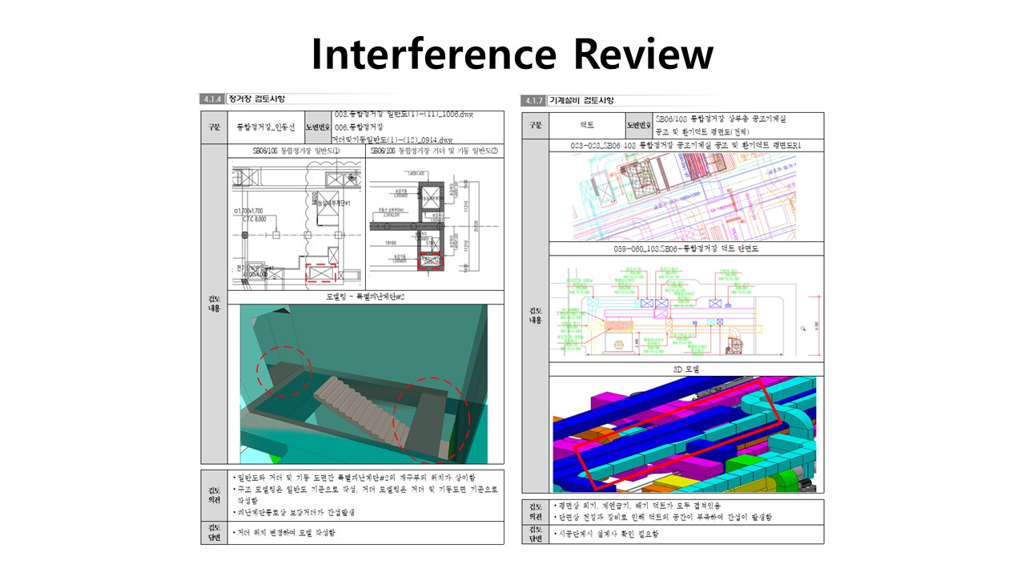This screenshot has height=577, width=1025.
Task: Select the 덕트 category cell
Action: click(586, 126)
